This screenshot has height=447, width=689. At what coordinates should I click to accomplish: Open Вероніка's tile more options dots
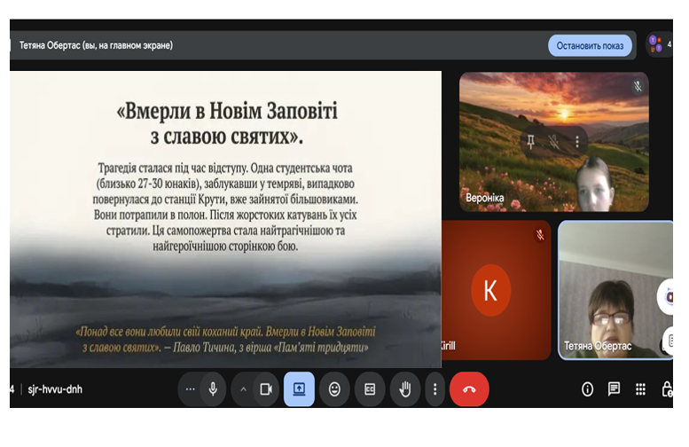point(577,141)
